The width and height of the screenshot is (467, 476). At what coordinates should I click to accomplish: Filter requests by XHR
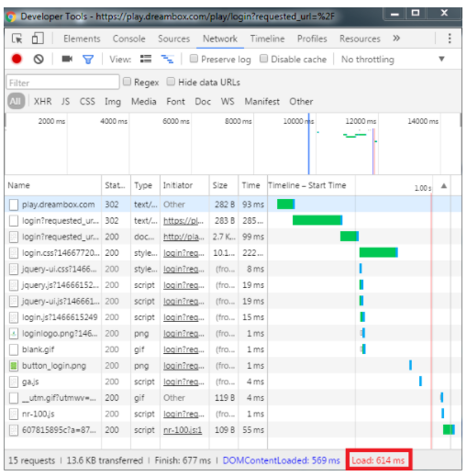tap(42, 101)
